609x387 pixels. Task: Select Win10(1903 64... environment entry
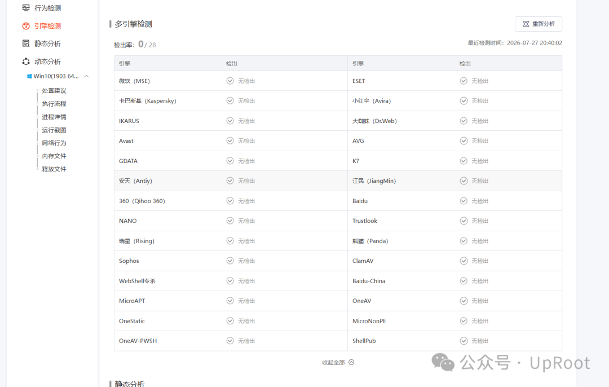(56, 76)
